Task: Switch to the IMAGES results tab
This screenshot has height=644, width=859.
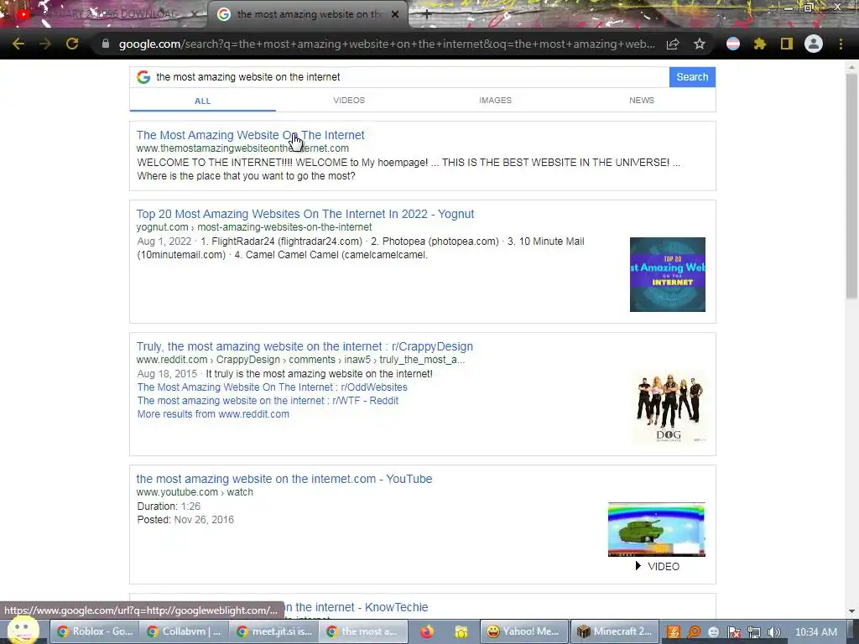Action: click(x=495, y=101)
